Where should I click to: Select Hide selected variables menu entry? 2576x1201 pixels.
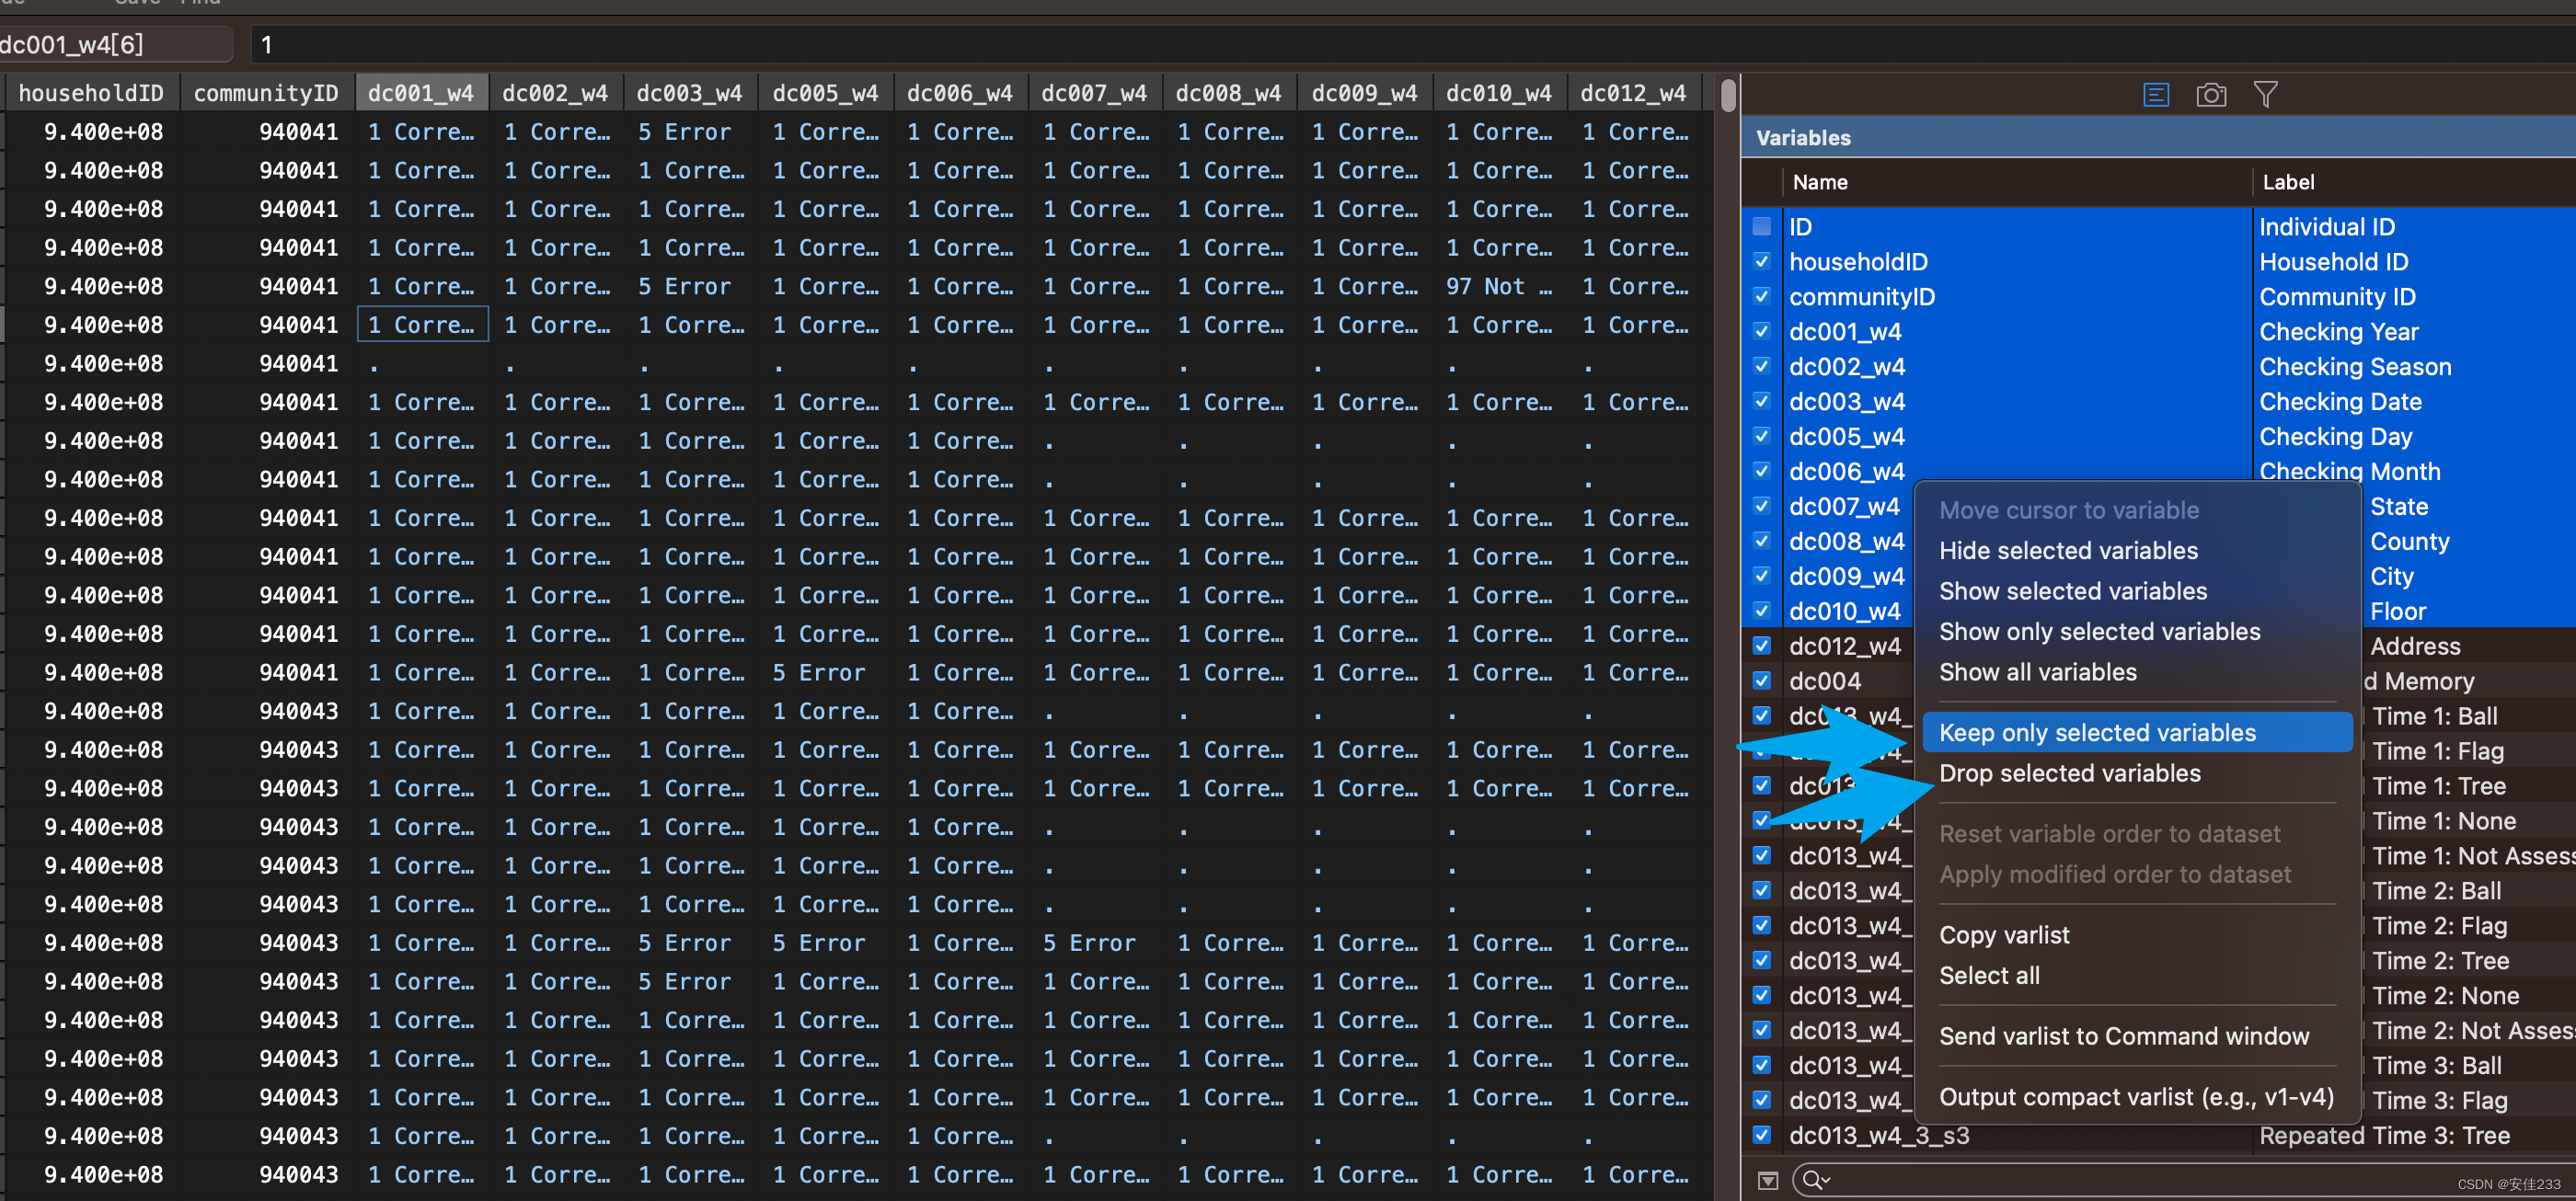pos(2068,551)
